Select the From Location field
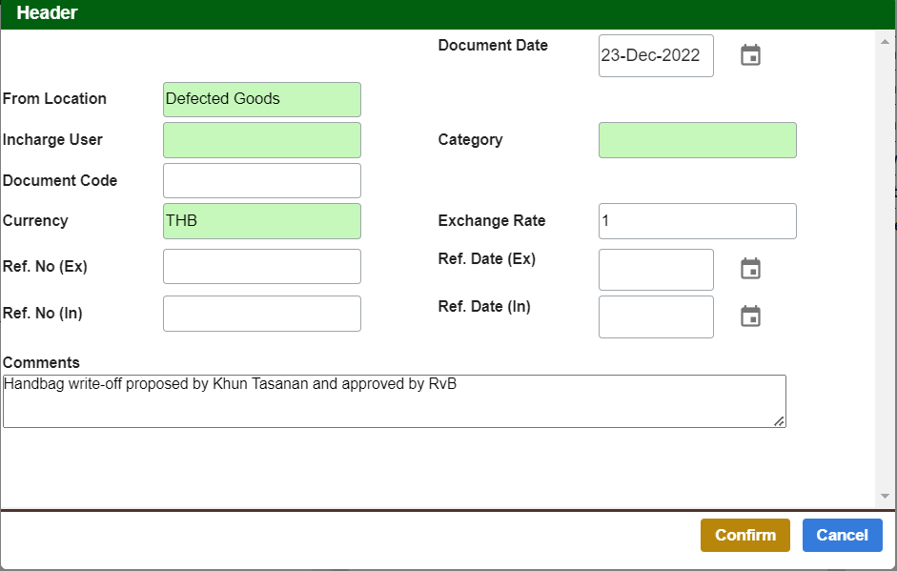 click(261, 99)
